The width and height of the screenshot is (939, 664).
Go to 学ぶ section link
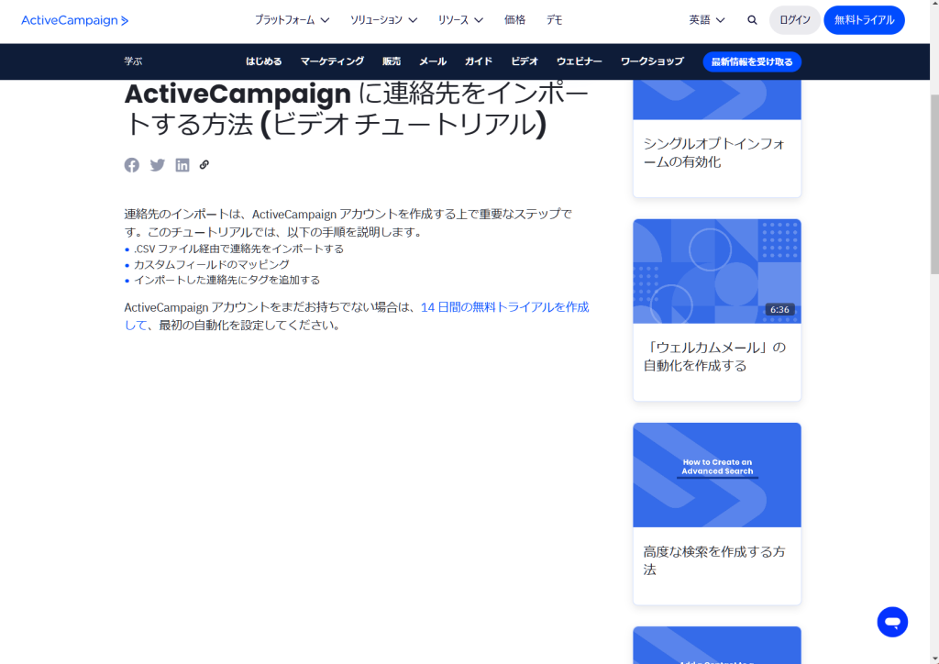(x=133, y=61)
